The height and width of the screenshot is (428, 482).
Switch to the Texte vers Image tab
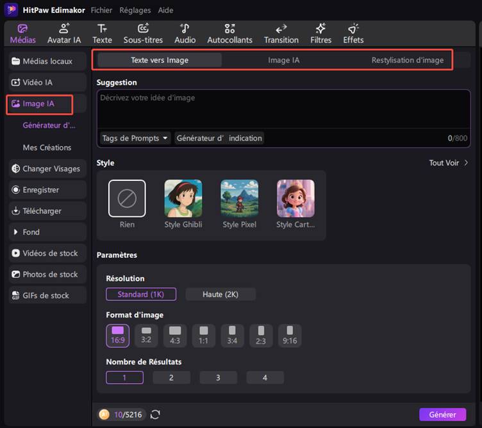160,60
